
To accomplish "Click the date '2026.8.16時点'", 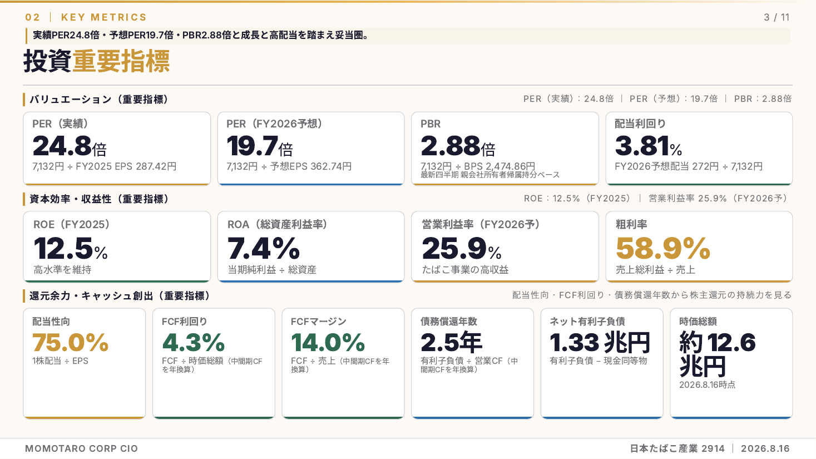I will pos(708,385).
